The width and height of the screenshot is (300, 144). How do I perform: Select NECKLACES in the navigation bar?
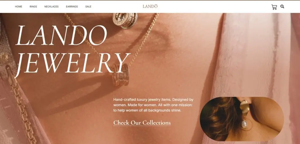coord(52,6)
